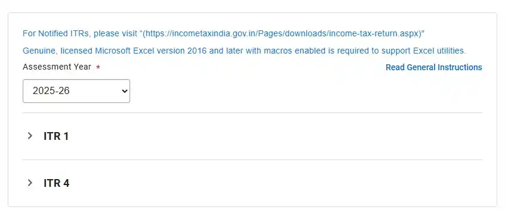Click empty area of ITR 4 accordion row

coord(275,183)
